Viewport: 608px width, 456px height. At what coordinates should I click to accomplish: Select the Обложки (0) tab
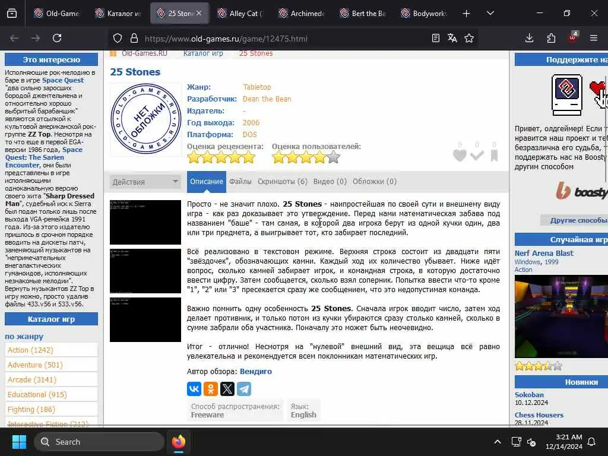374,182
